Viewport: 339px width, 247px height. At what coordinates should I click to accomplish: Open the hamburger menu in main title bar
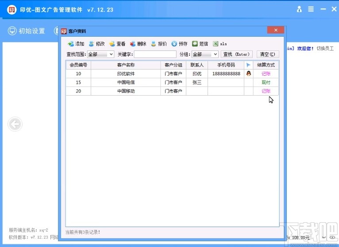pyautogui.click(x=311, y=9)
